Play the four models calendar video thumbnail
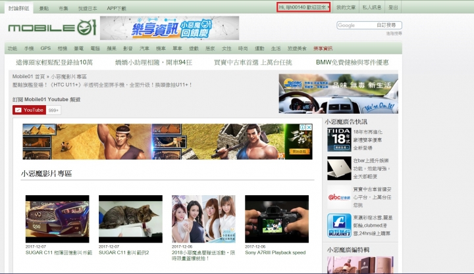This screenshot has height=274, width=474. (203, 219)
